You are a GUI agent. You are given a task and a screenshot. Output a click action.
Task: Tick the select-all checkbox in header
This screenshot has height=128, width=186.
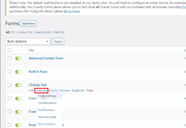10,50
